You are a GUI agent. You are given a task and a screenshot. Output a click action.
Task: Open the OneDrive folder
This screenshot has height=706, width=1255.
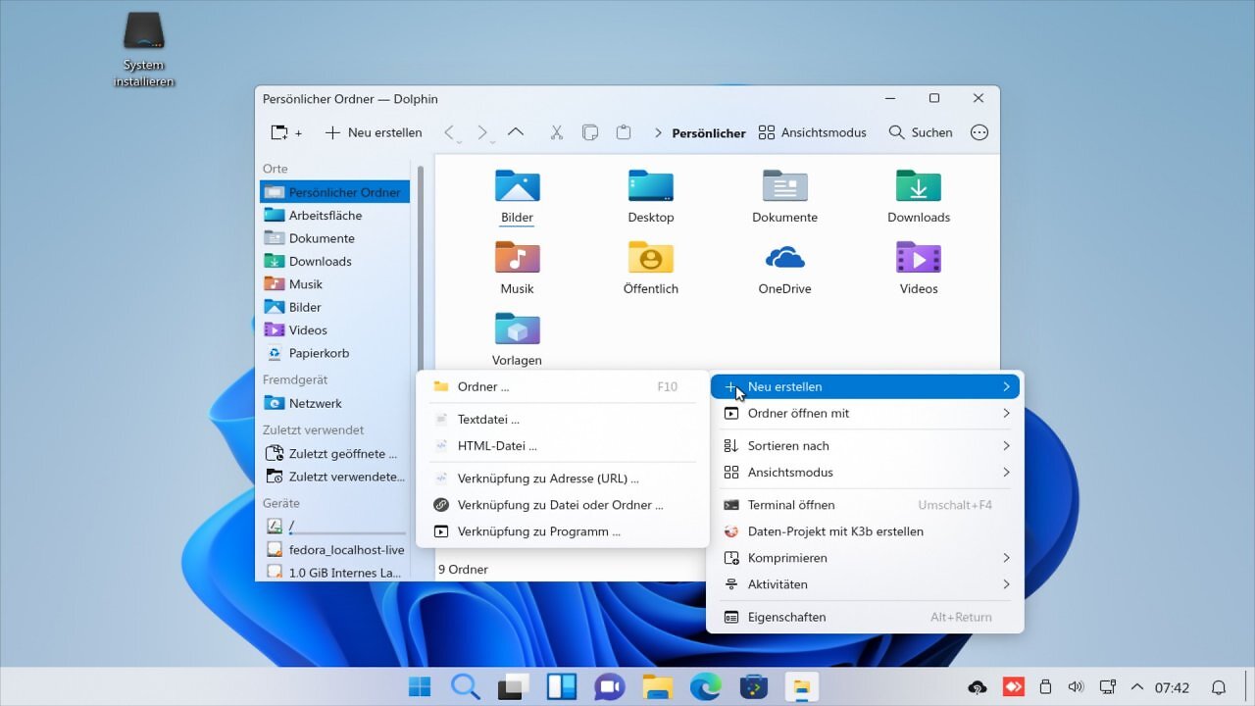coord(784,269)
